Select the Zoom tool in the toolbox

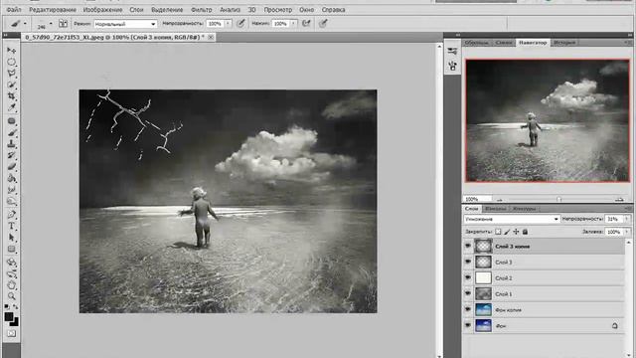point(11,296)
